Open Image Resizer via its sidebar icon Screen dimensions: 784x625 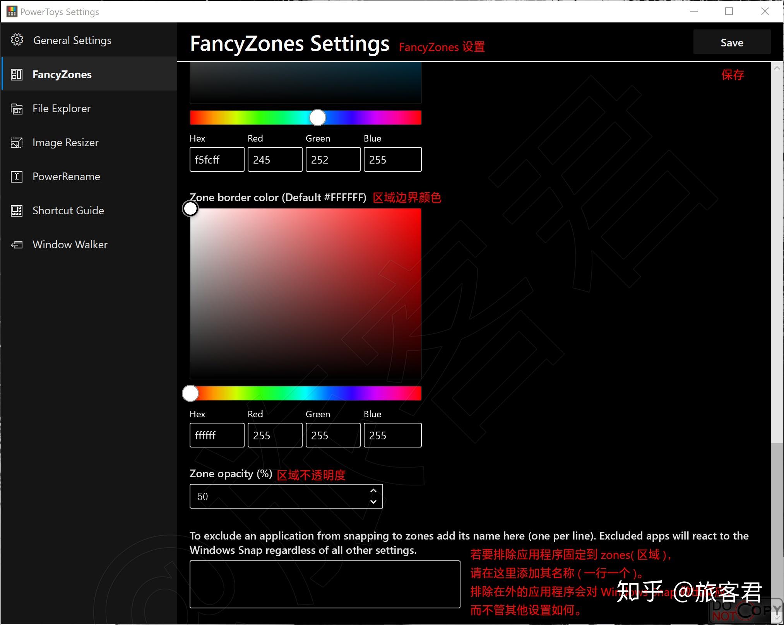[17, 143]
